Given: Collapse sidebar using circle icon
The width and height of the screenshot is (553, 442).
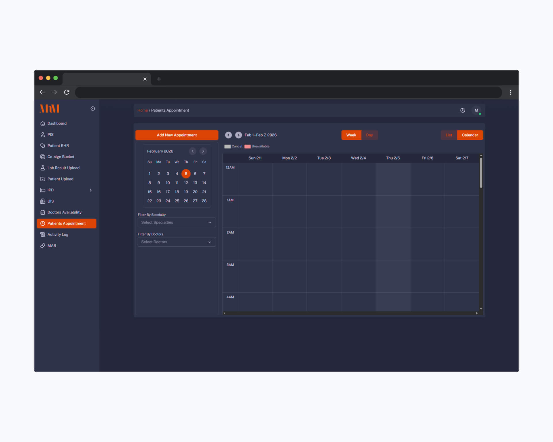Looking at the screenshot, I should coord(93,108).
